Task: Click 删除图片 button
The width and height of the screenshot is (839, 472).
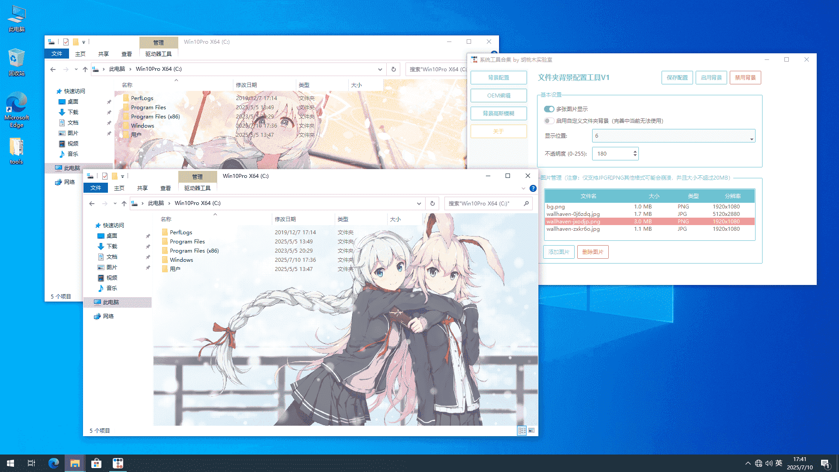Action: click(593, 252)
